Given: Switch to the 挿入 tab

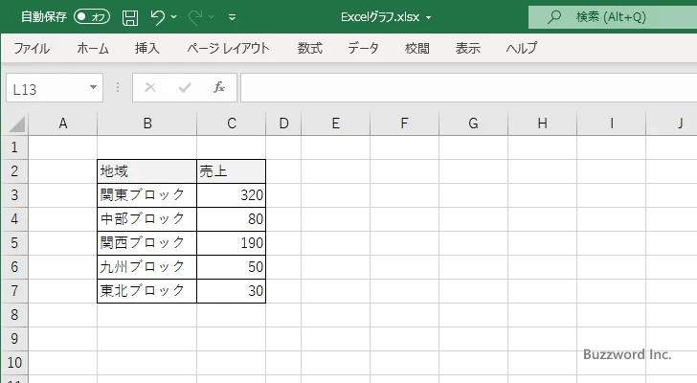Looking at the screenshot, I should point(147,48).
